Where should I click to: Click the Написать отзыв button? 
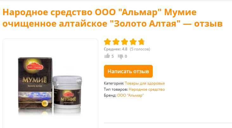(x=128, y=71)
